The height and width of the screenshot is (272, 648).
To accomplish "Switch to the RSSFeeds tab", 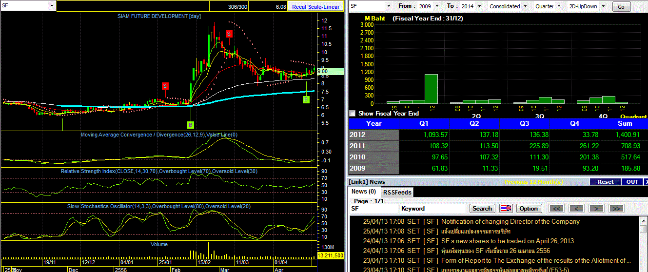I will [396, 192].
